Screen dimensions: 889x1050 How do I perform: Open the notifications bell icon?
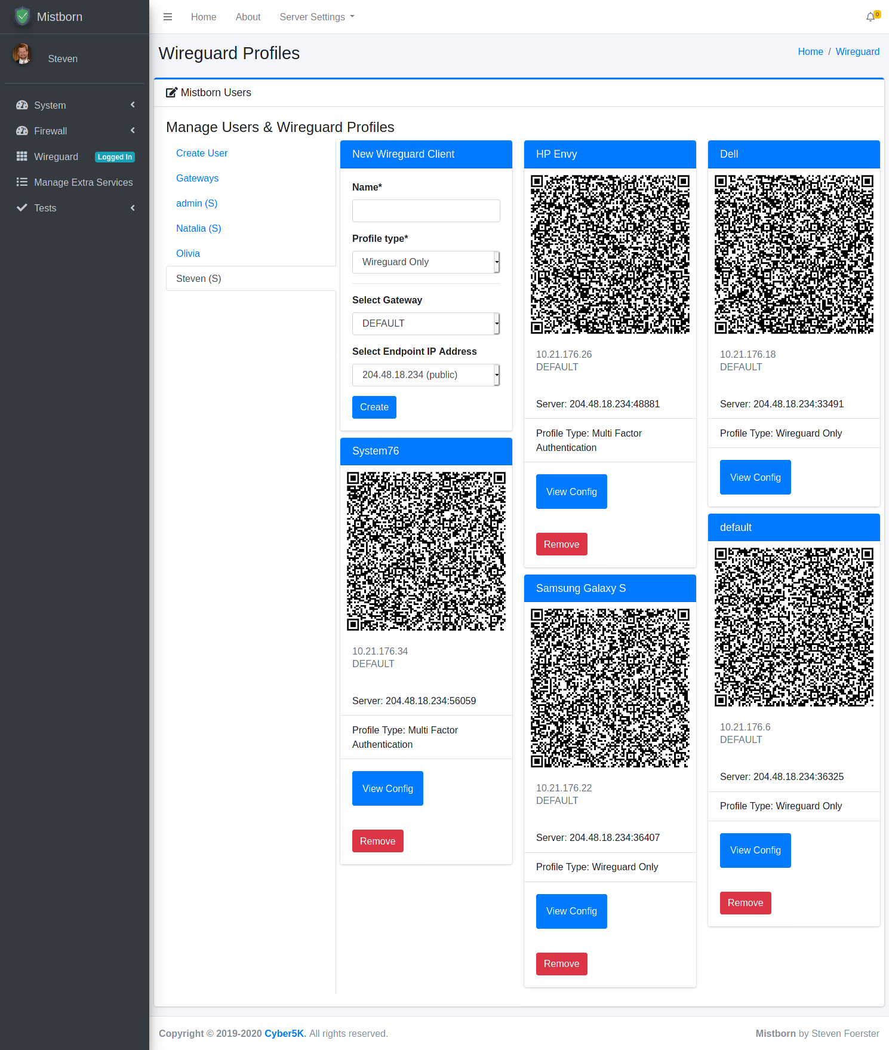click(x=870, y=17)
